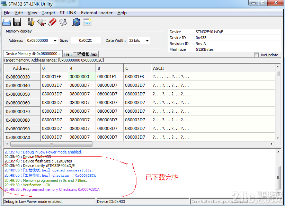285x206 pixels.
Task: Click column 0 cell in row 0x08000040
Action: click(x=54, y=85)
